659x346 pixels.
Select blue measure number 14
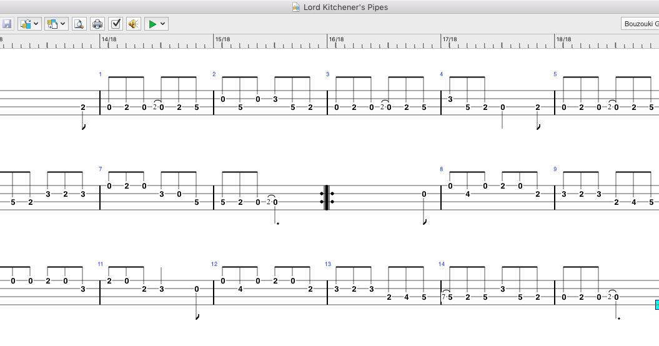coord(441,264)
